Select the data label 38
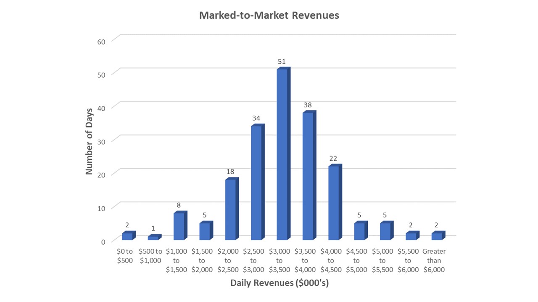Image resolution: width=538 pixels, height=302 pixels. point(308,105)
